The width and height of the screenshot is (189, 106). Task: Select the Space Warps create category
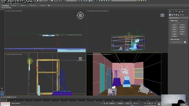(181, 15)
